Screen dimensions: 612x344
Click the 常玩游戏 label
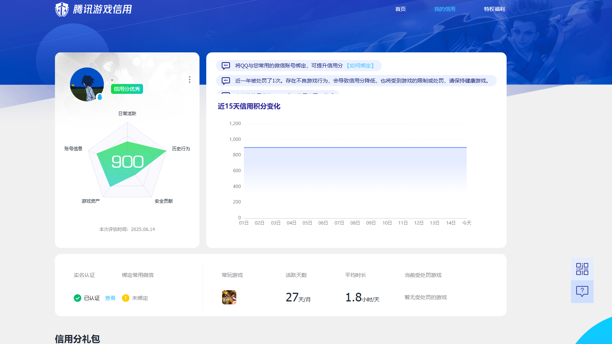pos(232,275)
